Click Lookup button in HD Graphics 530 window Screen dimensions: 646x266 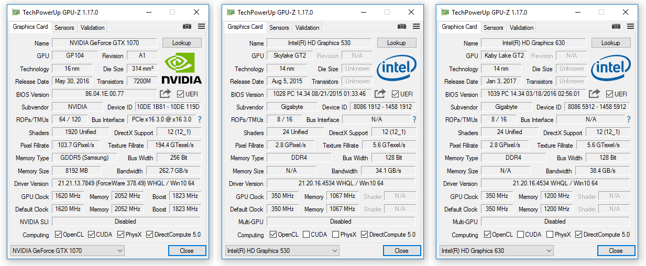397,43
